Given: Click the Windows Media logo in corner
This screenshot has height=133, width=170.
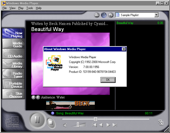Looking at the screenshot, I should [12, 122].
